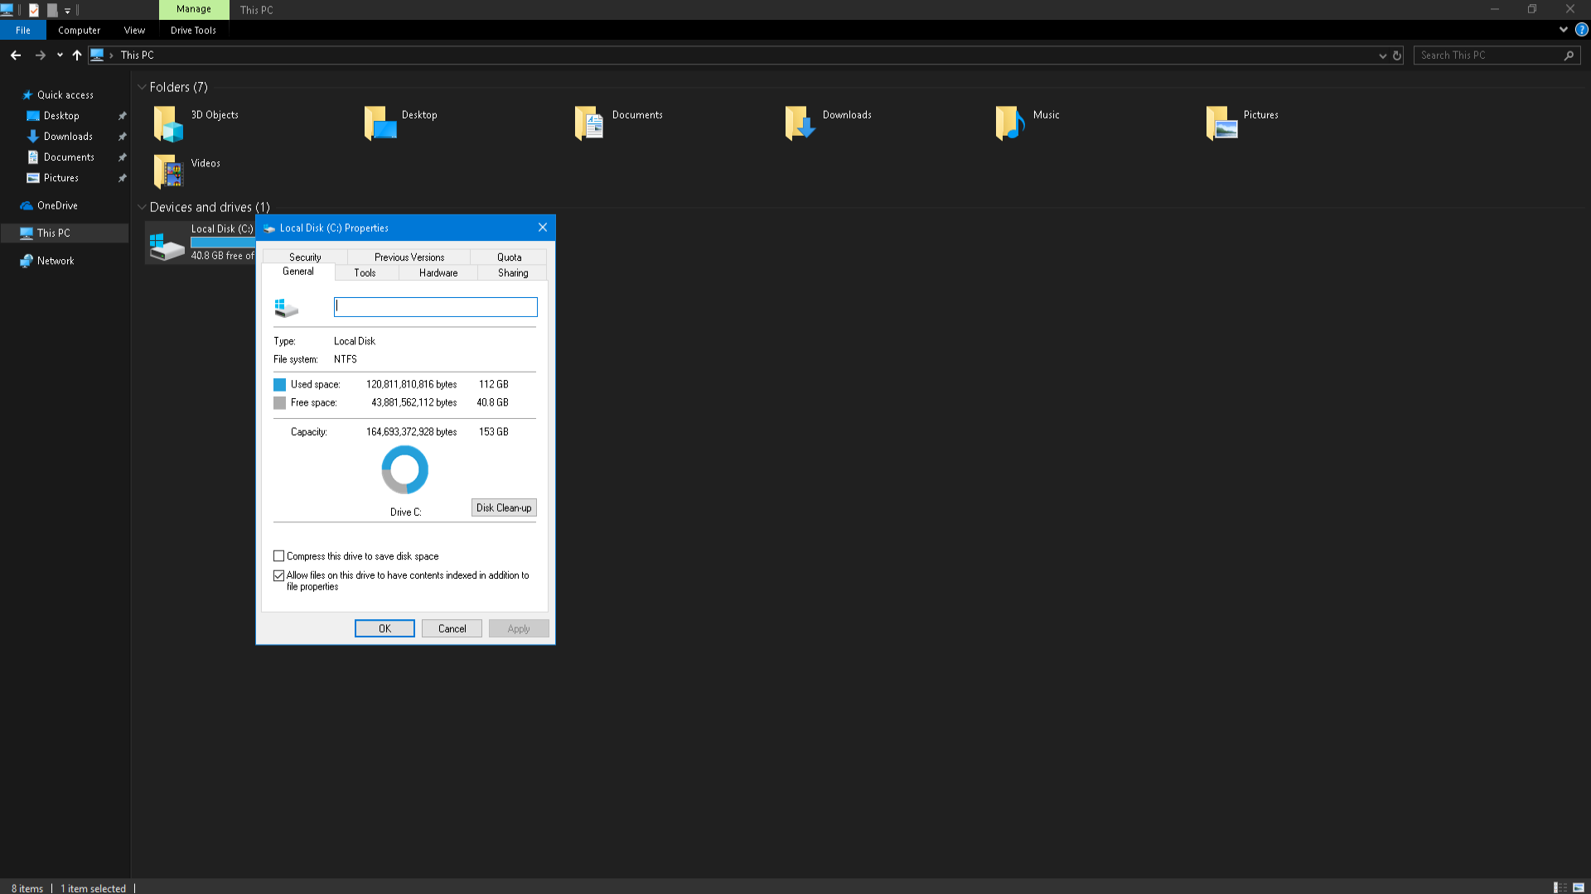Open the Videos folder icon

click(x=168, y=171)
